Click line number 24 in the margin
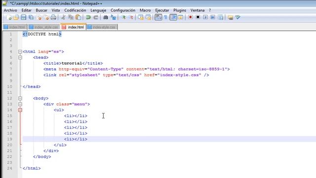The image size is (316, 178). pos(9,168)
